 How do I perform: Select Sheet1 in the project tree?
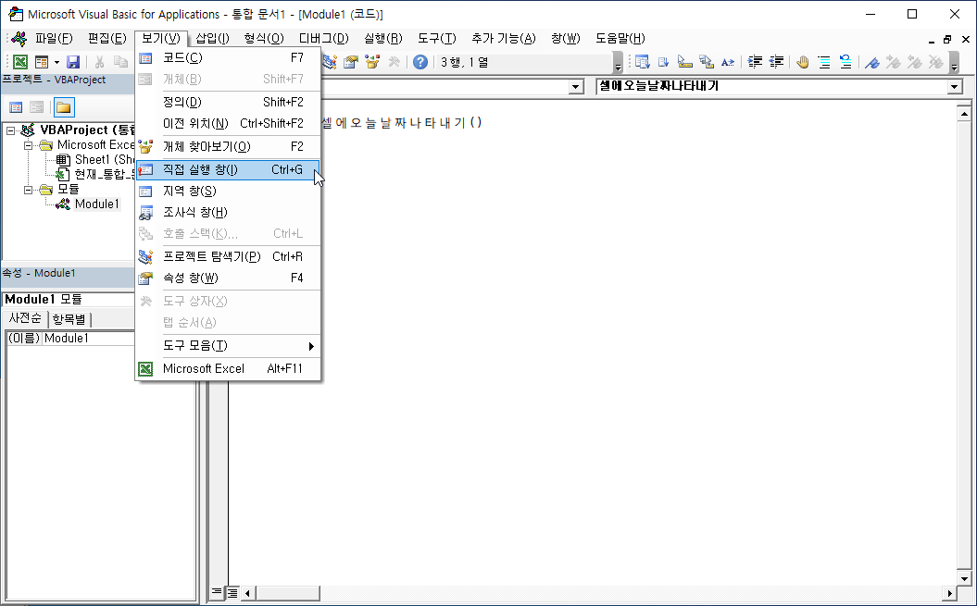click(x=105, y=159)
